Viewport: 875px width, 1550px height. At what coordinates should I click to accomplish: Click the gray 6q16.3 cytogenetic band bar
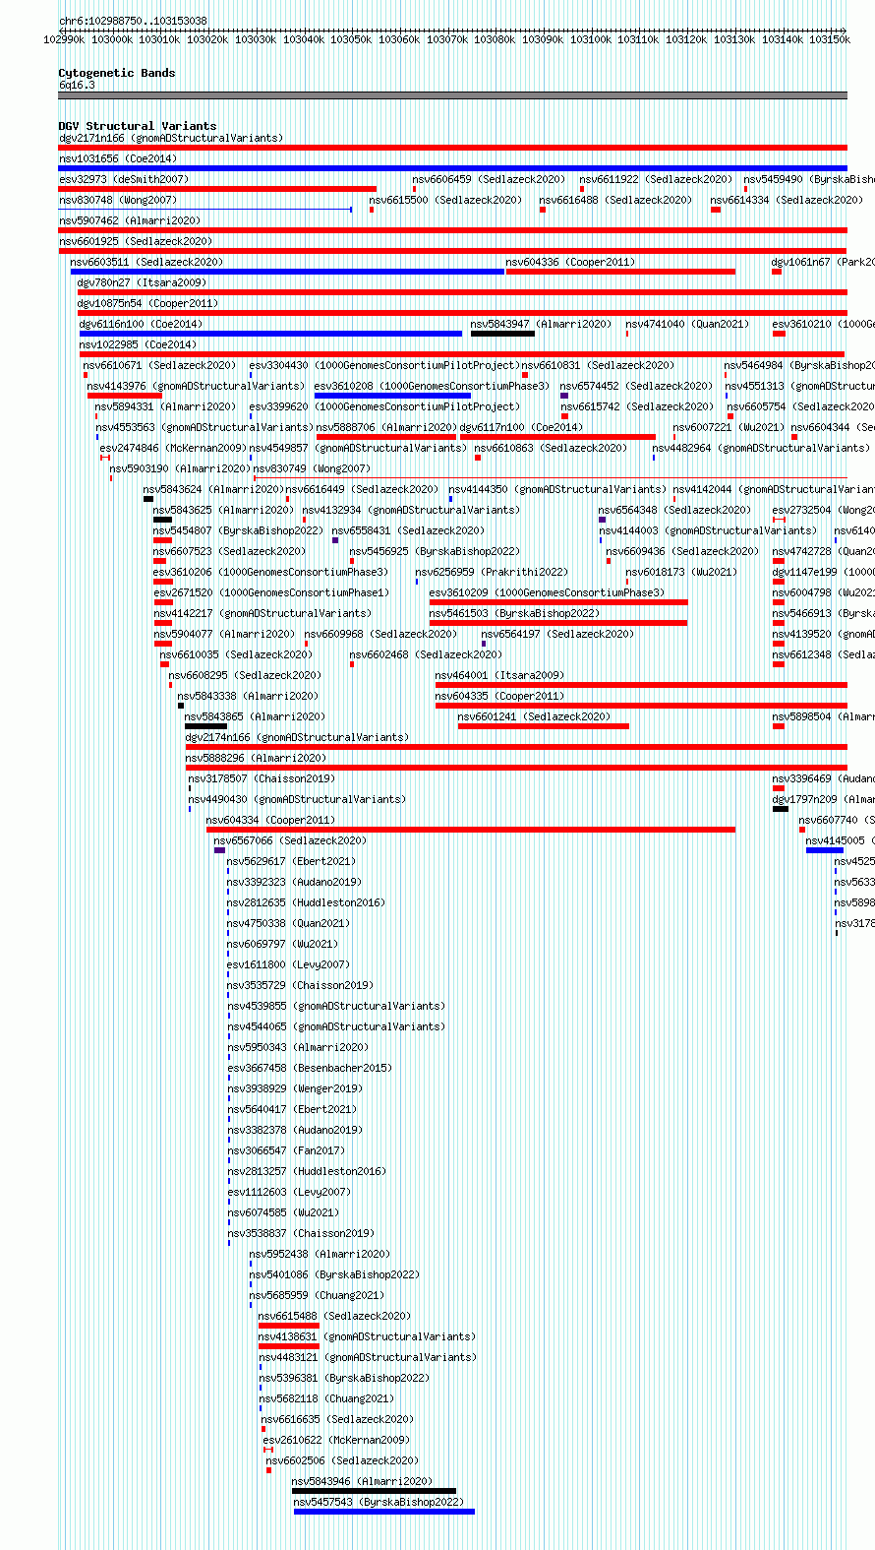[x=452, y=95]
